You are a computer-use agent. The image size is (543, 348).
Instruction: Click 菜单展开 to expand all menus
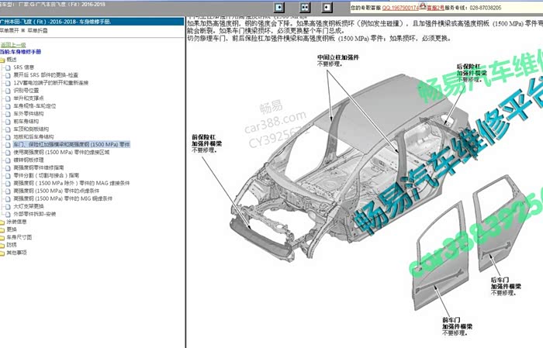coord(10,31)
